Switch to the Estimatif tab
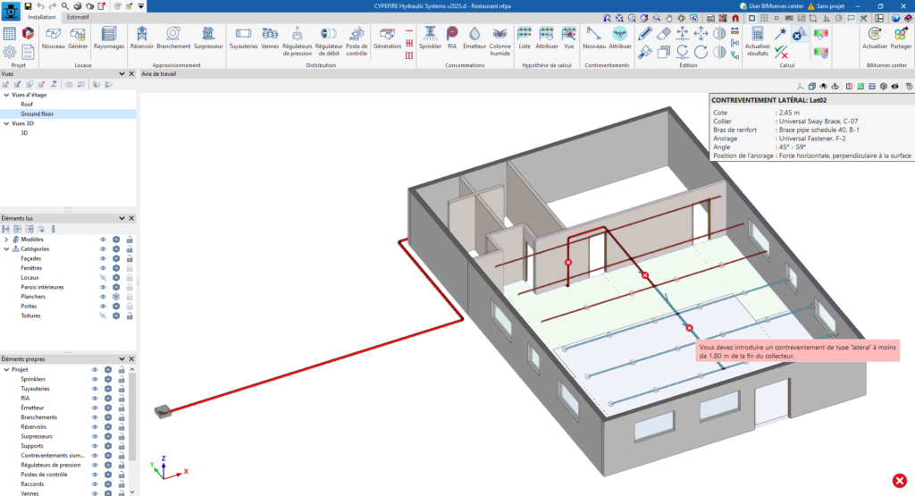The width and height of the screenshot is (915, 496). (78, 17)
